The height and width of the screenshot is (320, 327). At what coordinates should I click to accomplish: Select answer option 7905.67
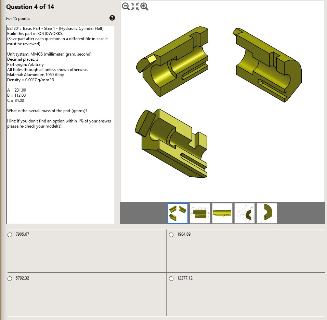[10, 235]
